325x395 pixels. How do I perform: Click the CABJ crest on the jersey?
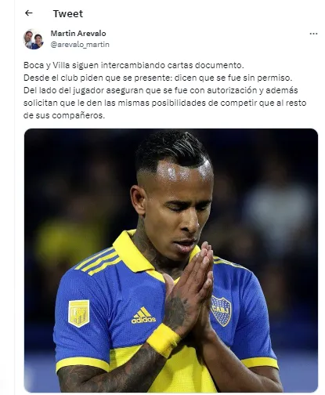point(221,310)
